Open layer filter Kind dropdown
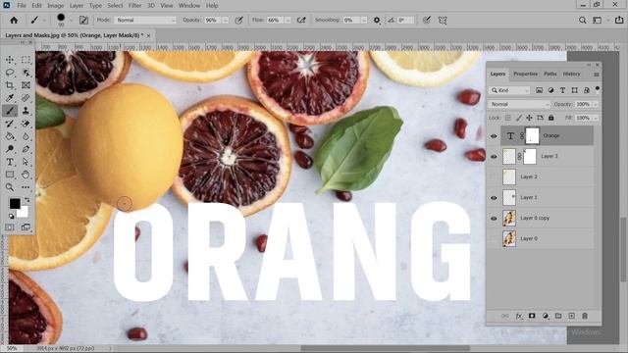628x353 pixels. pos(510,90)
